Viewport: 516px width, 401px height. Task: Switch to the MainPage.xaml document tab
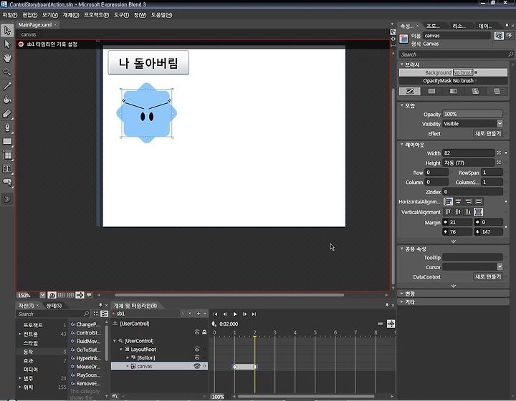click(35, 24)
